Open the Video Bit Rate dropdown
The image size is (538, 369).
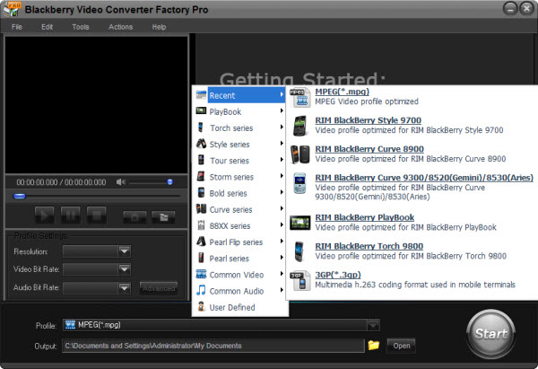pos(125,269)
